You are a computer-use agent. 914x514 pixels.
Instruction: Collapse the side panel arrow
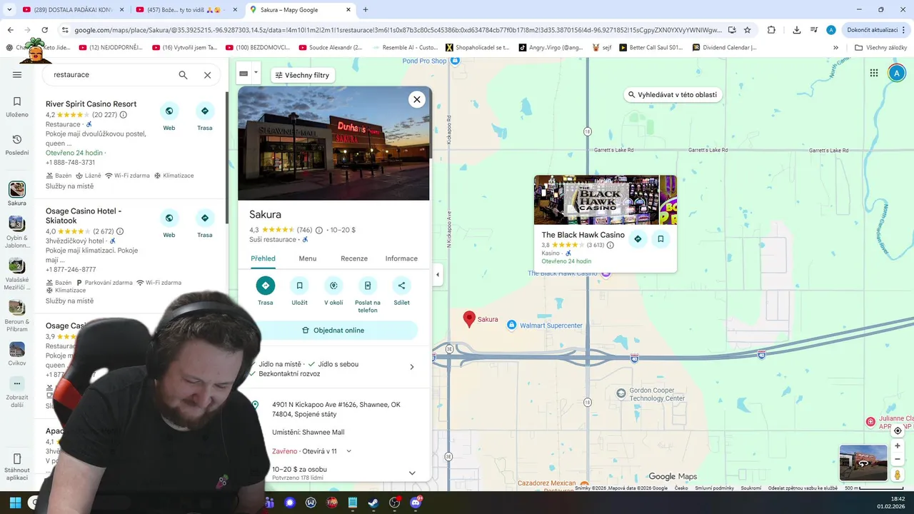click(x=437, y=275)
